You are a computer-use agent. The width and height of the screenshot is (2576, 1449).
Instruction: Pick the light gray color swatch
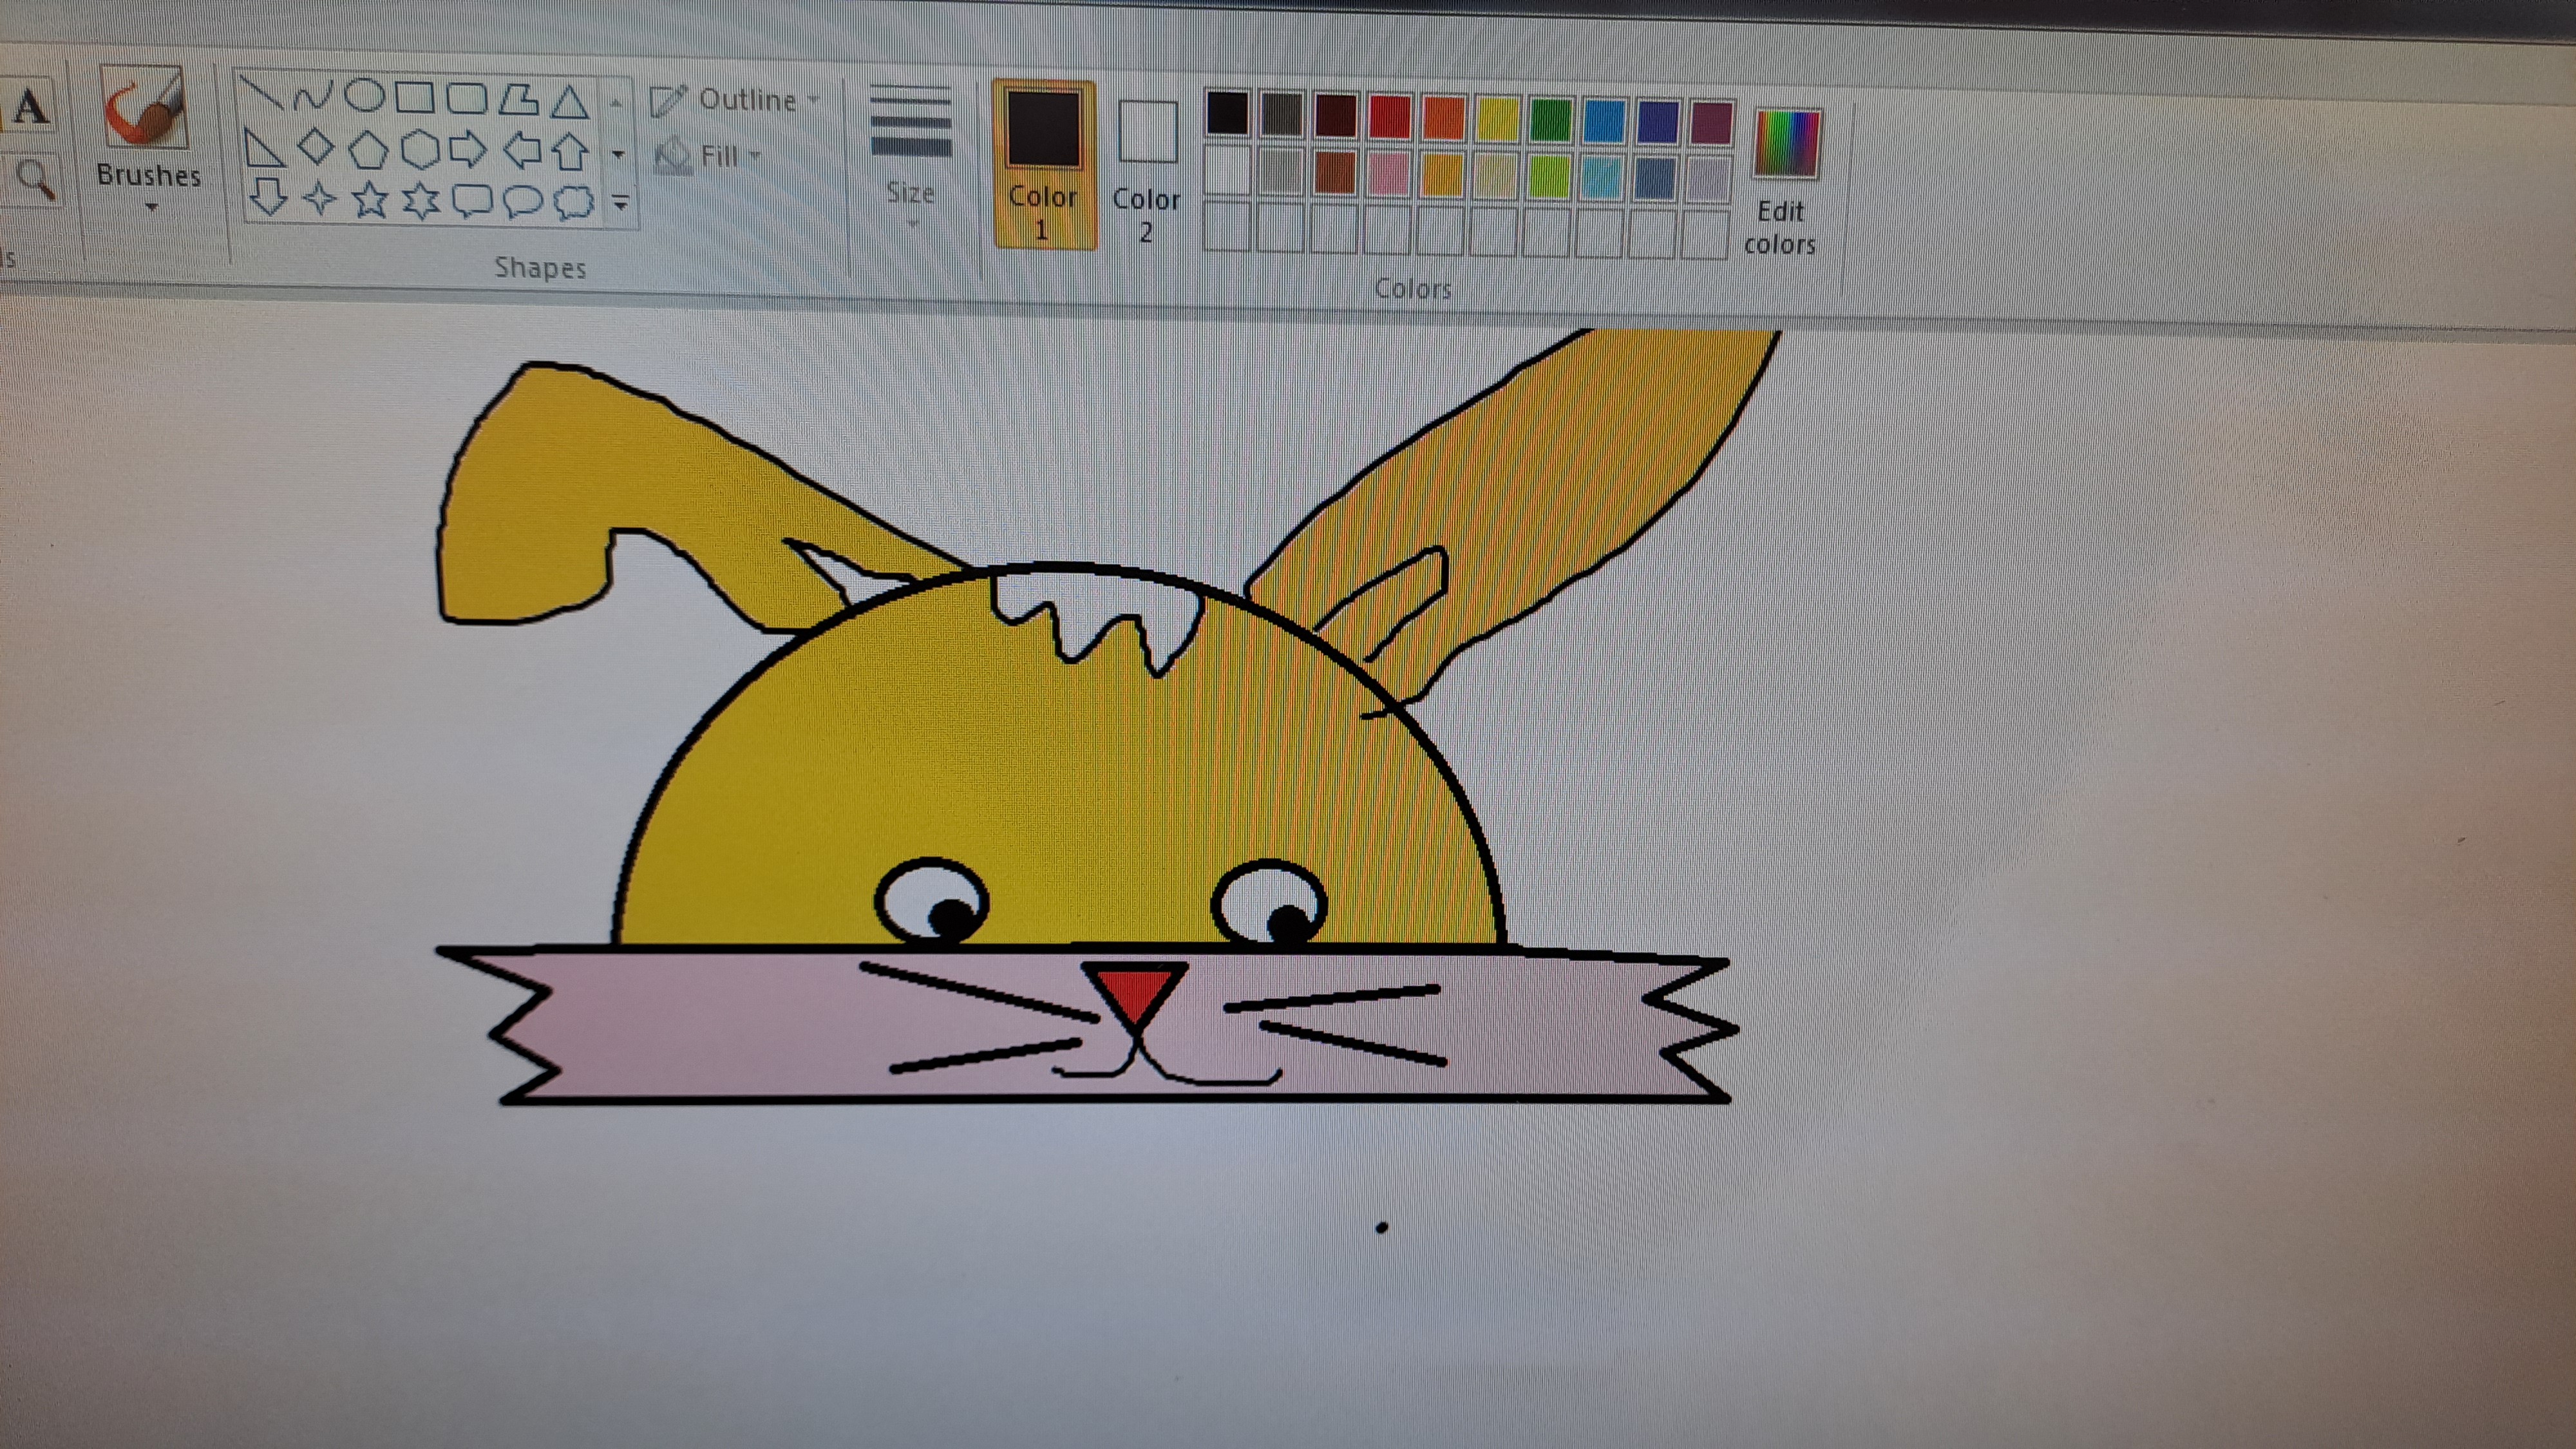(x=1281, y=172)
